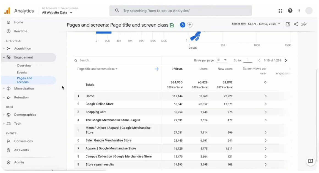Open Overview under Engagement
This screenshot has height=173, width=319.
point(24,66)
